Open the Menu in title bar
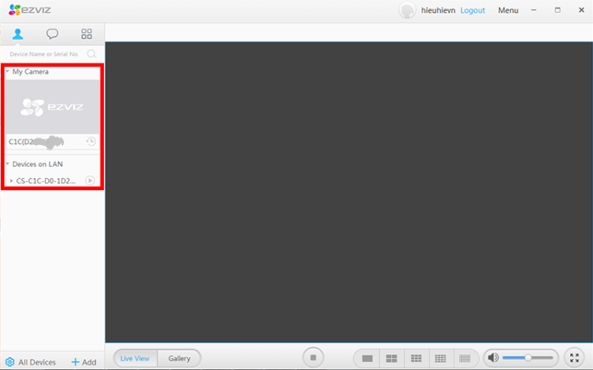The width and height of the screenshot is (593, 370). 508,10
